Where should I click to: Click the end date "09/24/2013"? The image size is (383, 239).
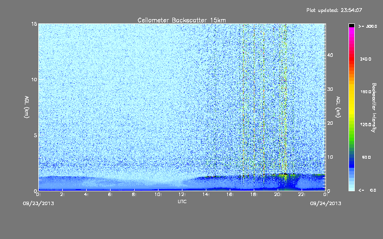click(326, 204)
